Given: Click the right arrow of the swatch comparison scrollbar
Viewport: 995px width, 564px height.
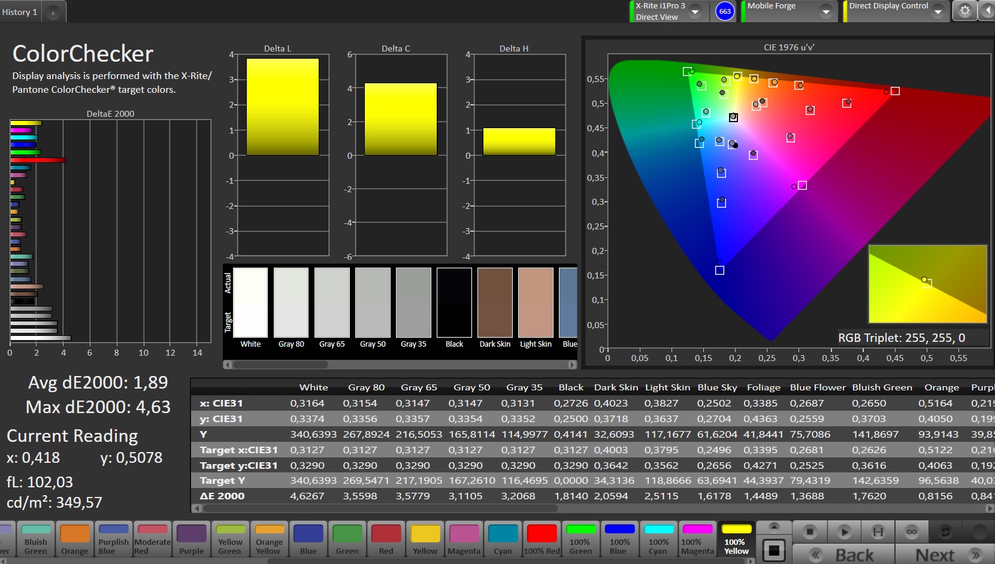Looking at the screenshot, I should click(573, 365).
